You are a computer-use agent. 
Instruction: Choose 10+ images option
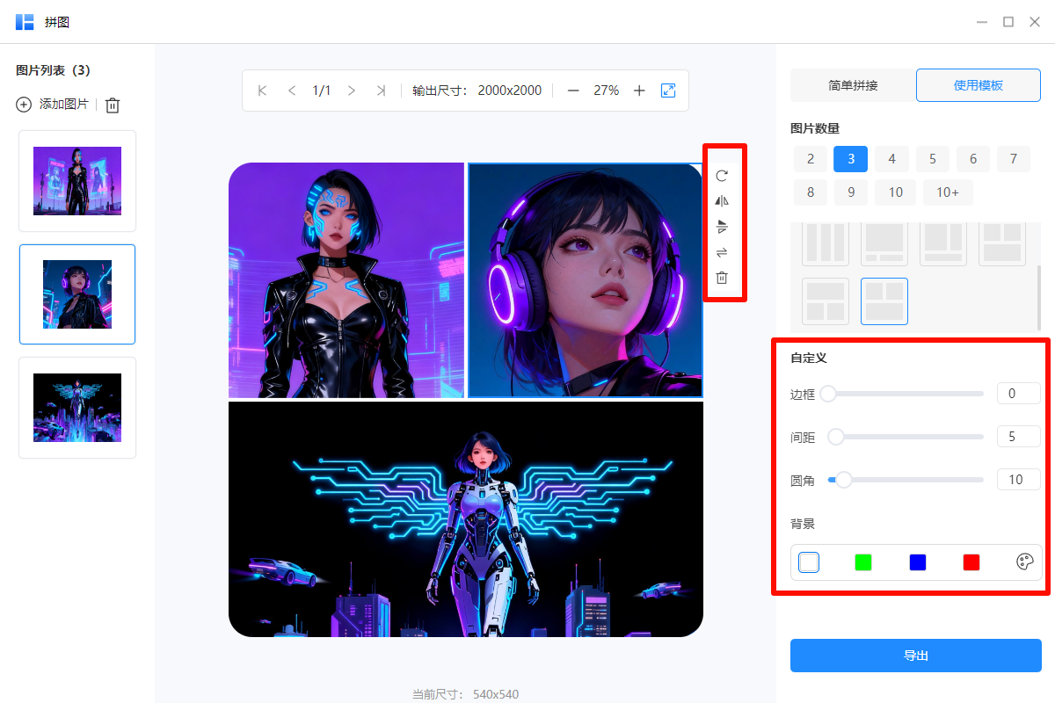point(948,192)
